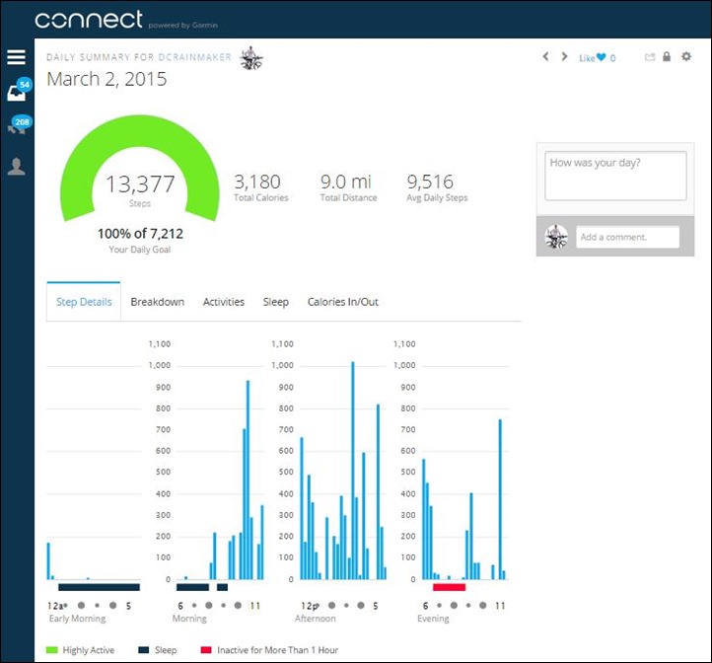Click the 9,516 Avg Daily Steps figure
Image resolution: width=712 pixels, height=663 pixels.
[x=430, y=182]
